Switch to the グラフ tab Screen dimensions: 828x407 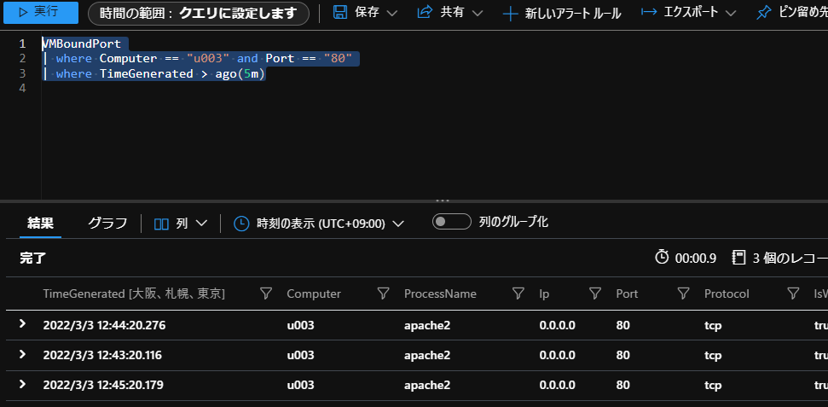(x=107, y=223)
